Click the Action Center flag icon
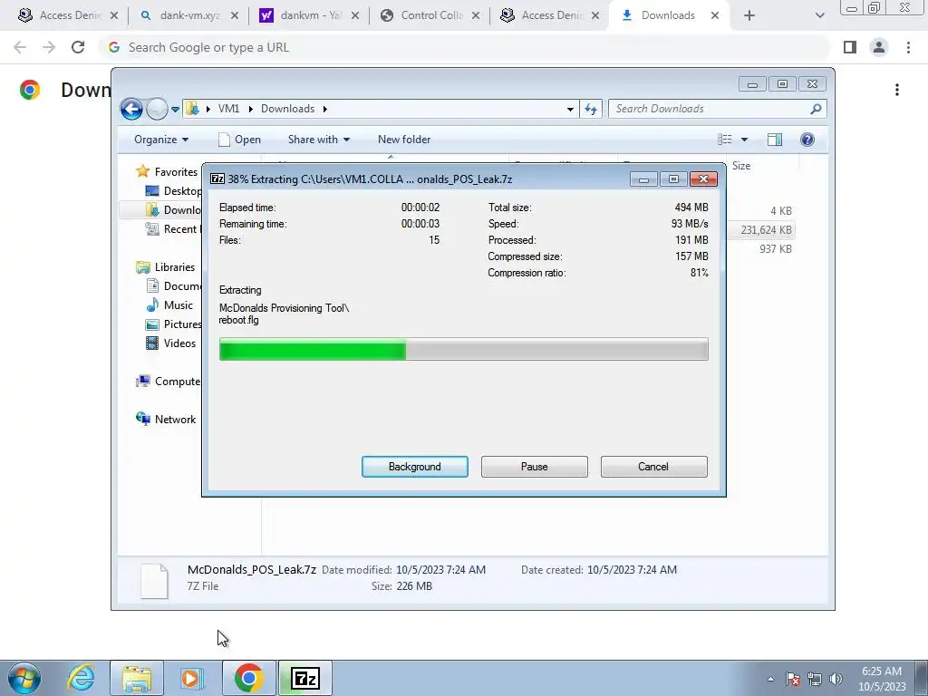This screenshot has height=696, width=928. pos(793,679)
